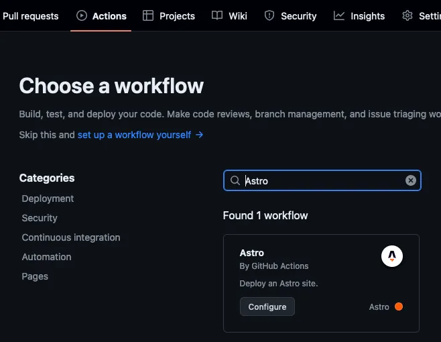Click the Wiki book icon

[217, 15]
